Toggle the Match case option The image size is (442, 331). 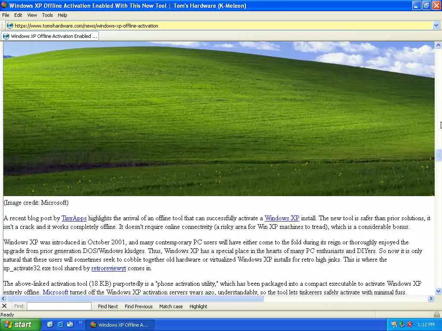click(171, 306)
